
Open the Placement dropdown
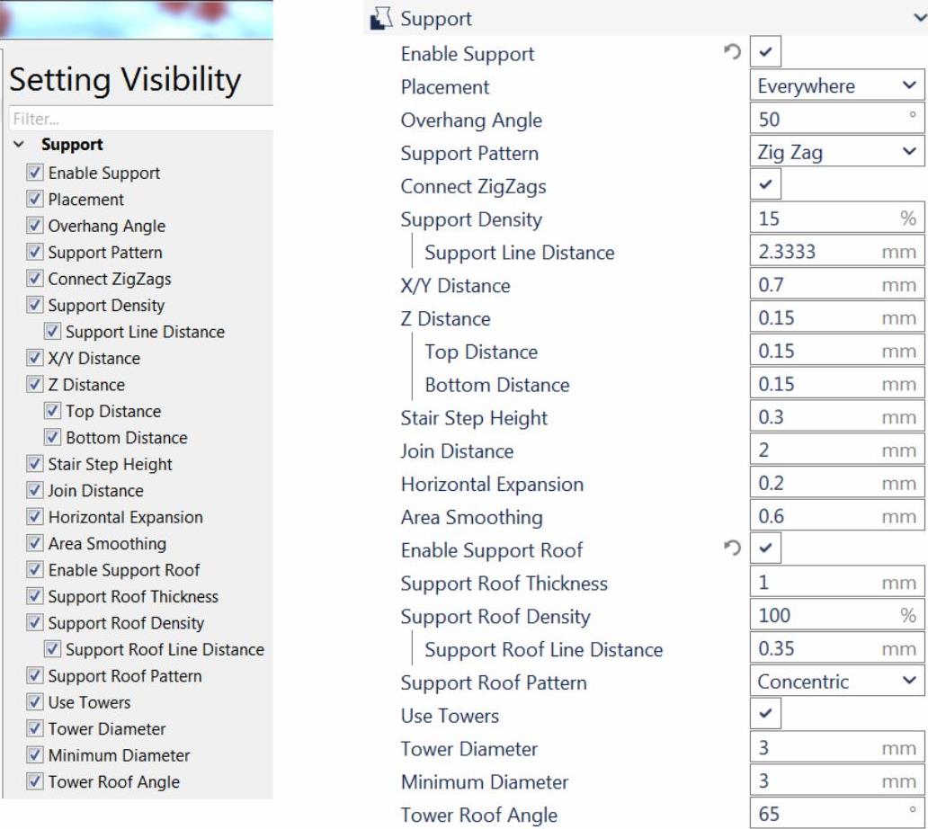coord(836,87)
